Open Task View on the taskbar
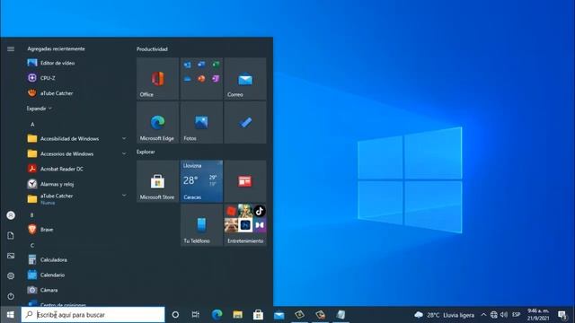The width and height of the screenshot is (575, 323). (196, 315)
